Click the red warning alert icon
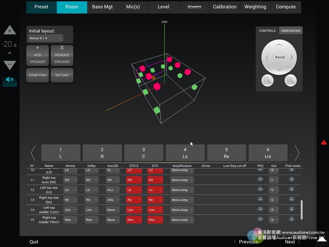This screenshot has width=329, height=247. [x=324, y=142]
